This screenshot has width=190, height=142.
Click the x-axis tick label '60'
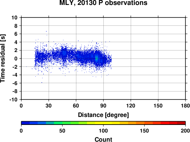click(x=76, y=106)
